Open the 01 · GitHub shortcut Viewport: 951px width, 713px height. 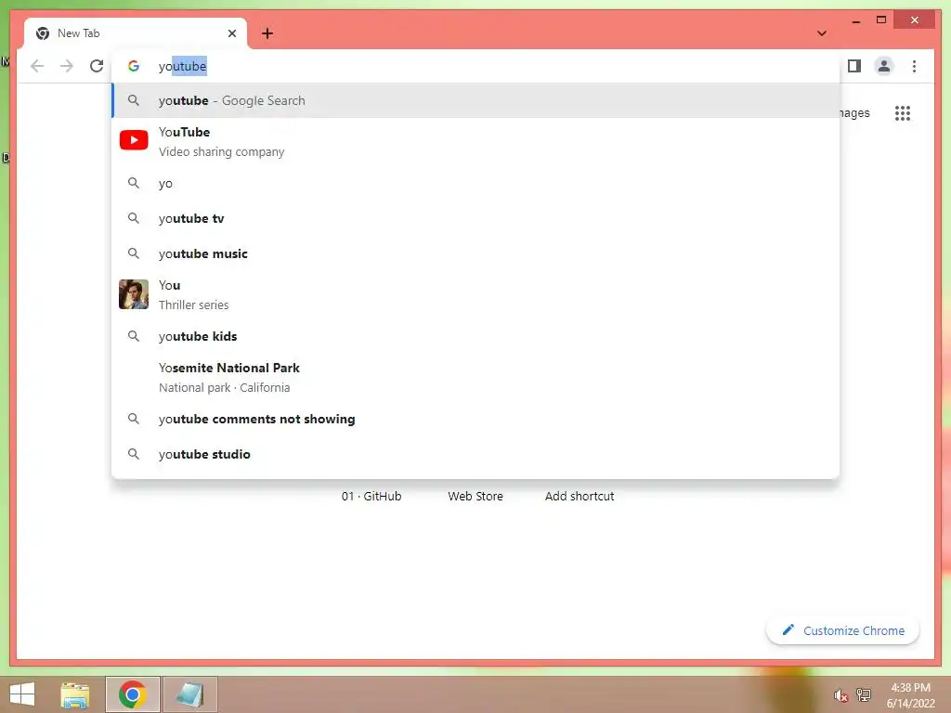coord(371,496)
